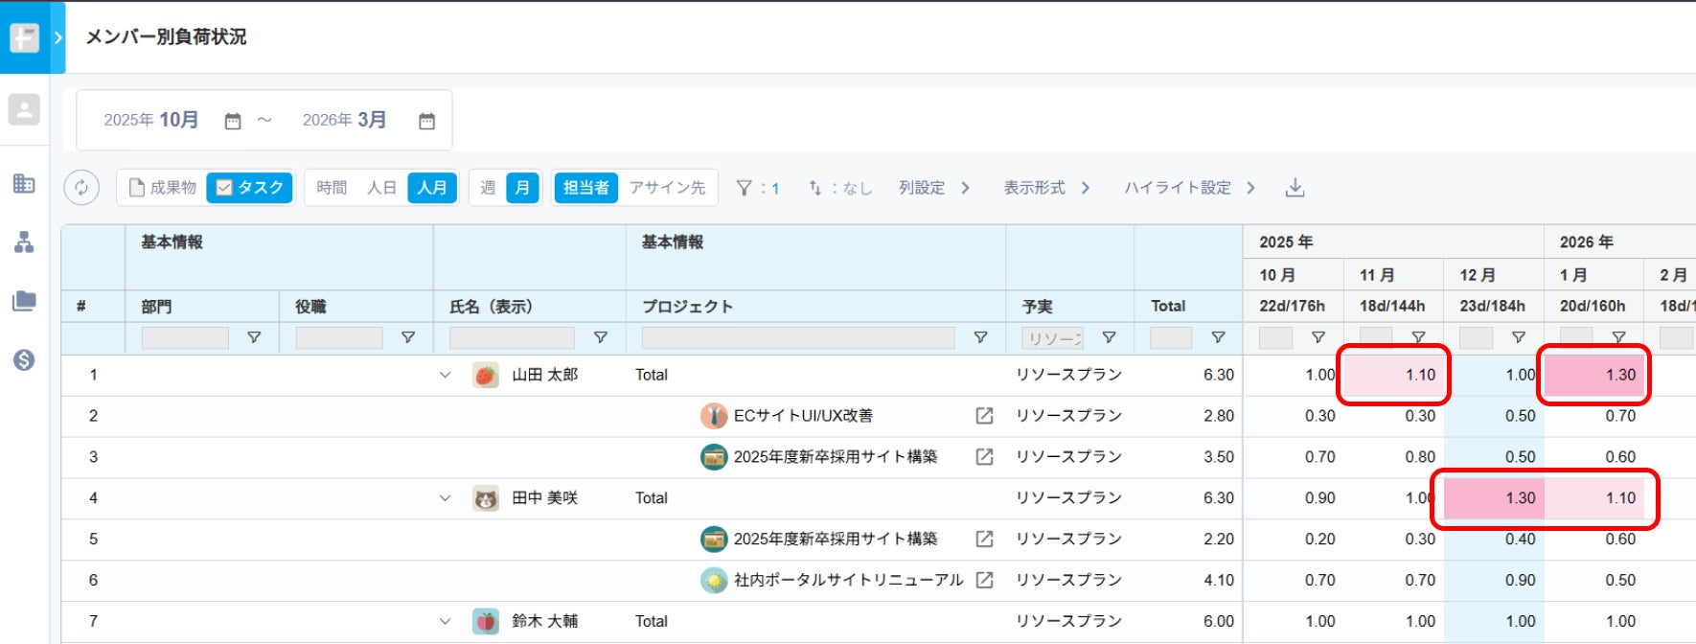
Task: Switch unit to 人月
Action: coord(432,187)
